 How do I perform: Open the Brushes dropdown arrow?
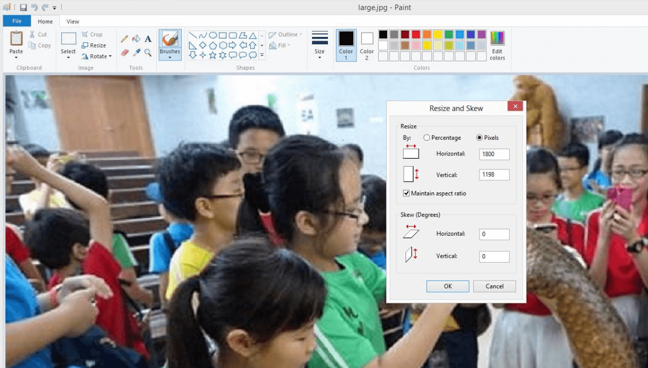click(170, 57)
